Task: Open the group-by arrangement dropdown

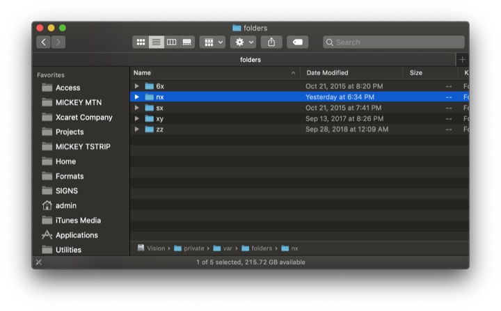Action: [x=212, y=42]
